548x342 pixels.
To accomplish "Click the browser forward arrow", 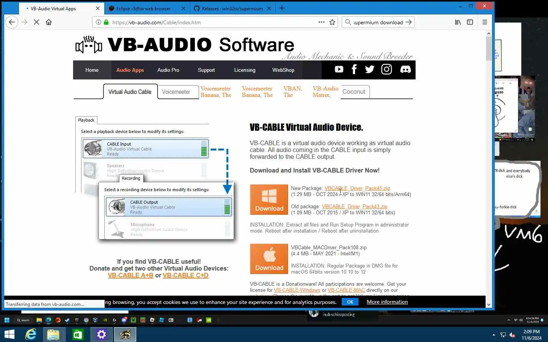I will 24,22.
